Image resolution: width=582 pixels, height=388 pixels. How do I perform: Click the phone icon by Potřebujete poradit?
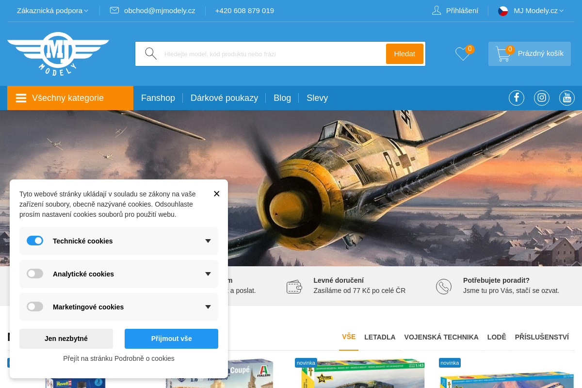pos(444,287)
